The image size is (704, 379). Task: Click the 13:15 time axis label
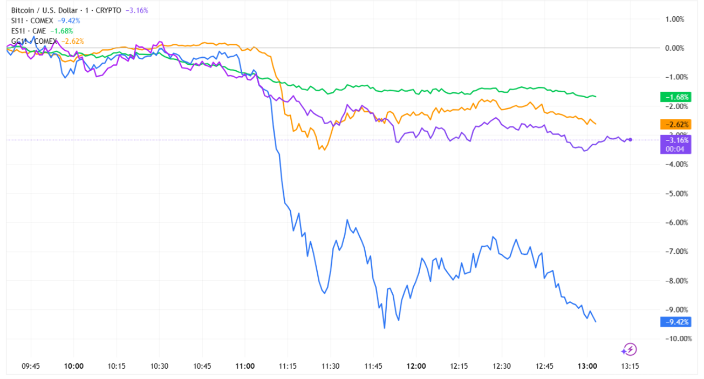pyautogui.click(x=630, y=366)
